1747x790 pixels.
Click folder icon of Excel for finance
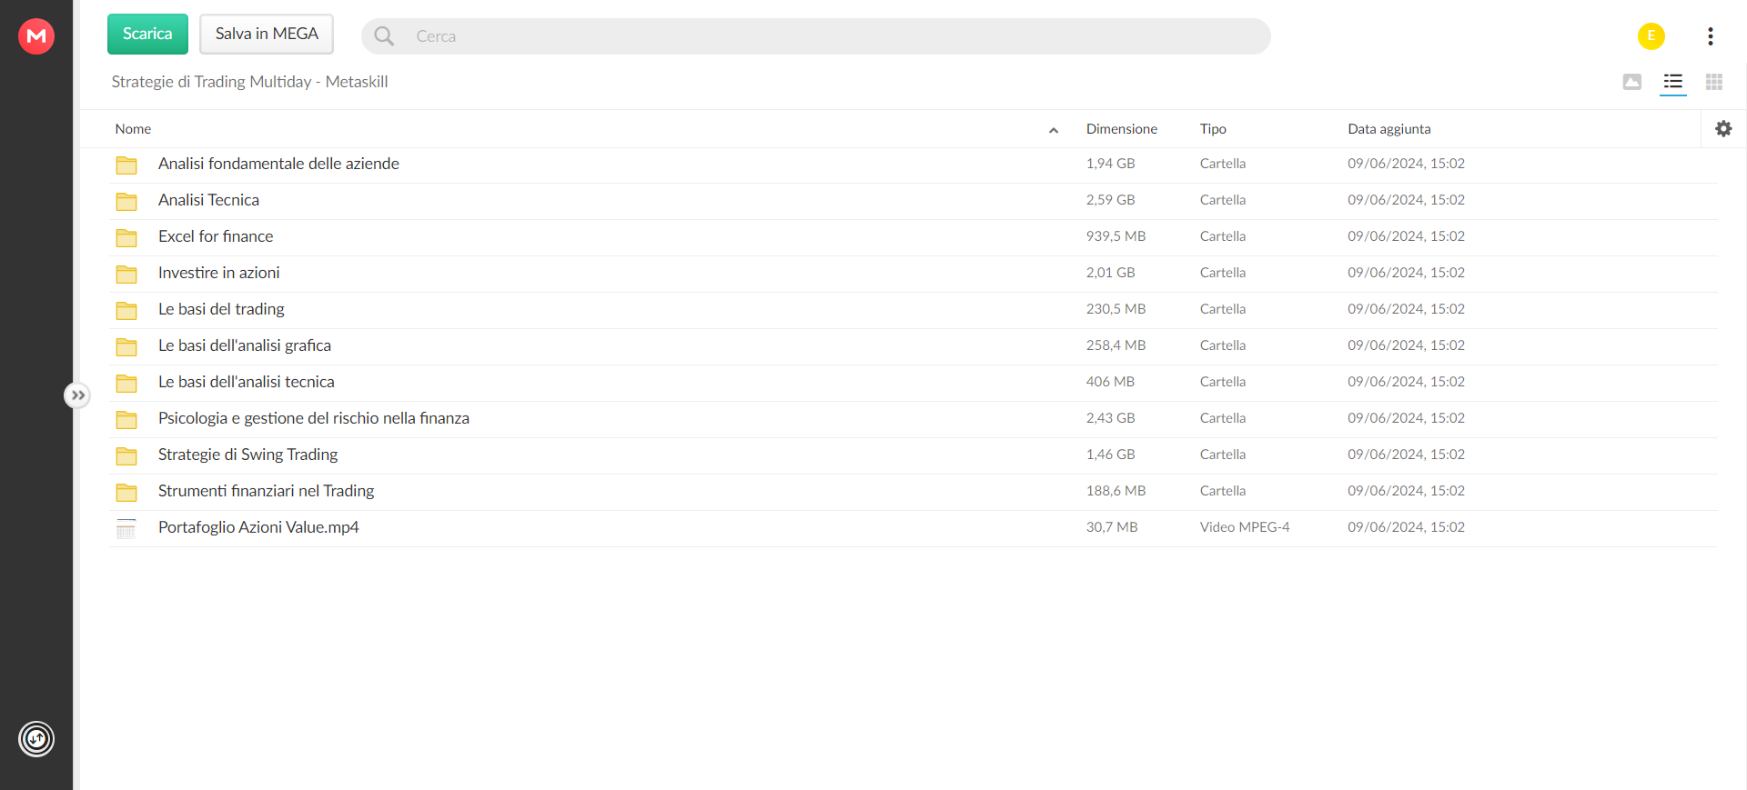tap(126, 237)
